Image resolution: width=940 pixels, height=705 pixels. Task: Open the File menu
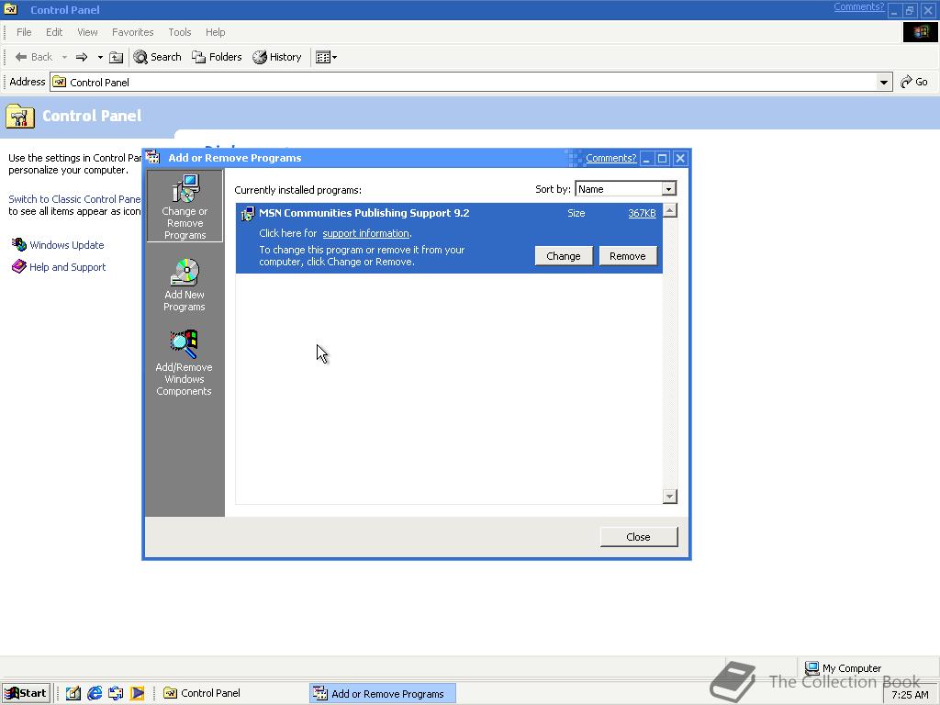[x=24, y=32]
